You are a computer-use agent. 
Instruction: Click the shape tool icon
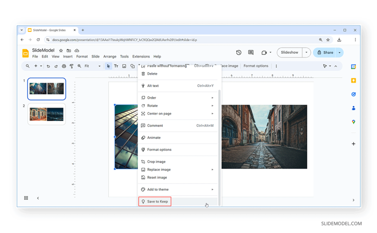[x=132, y=66]
